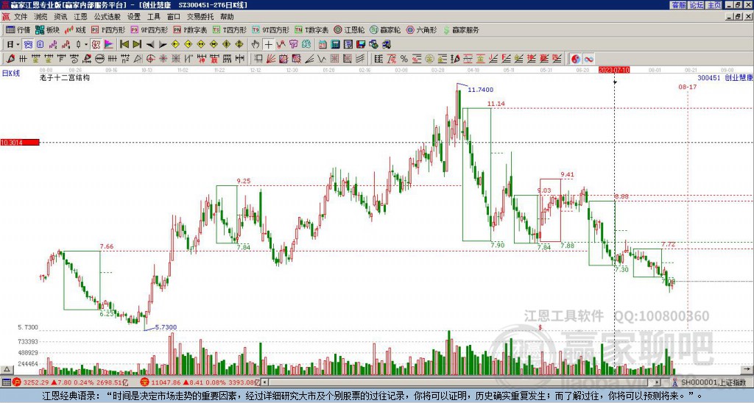Image resolution: width=754 pixels, height=403 pixels.
Task: Click the 板块 sector toolbar button
Action: (x=47, y=29)
